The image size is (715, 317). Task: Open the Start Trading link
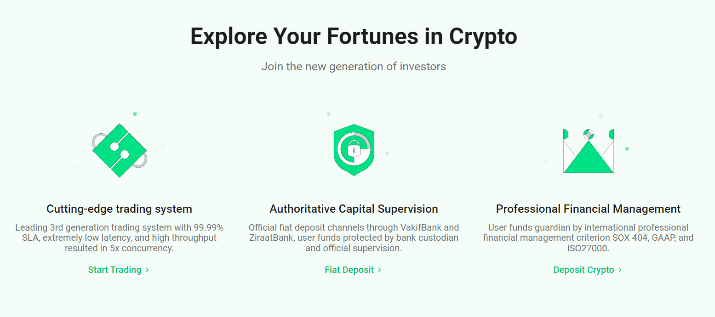115,270
